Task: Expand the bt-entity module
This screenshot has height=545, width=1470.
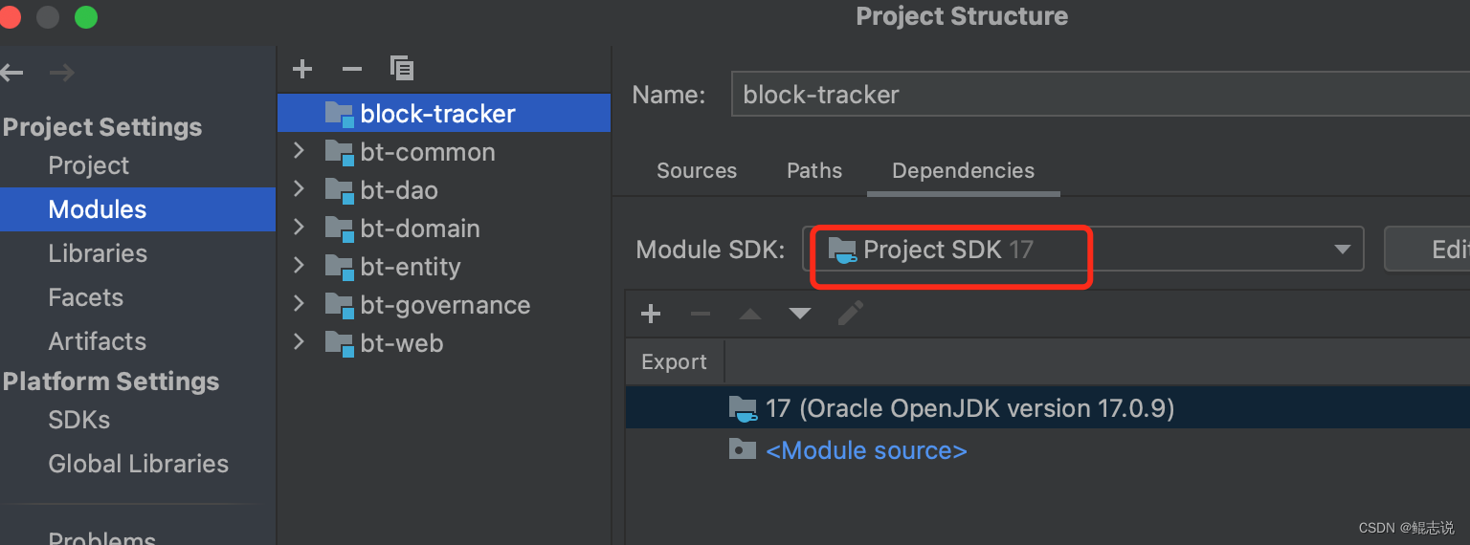Action: 299,266
